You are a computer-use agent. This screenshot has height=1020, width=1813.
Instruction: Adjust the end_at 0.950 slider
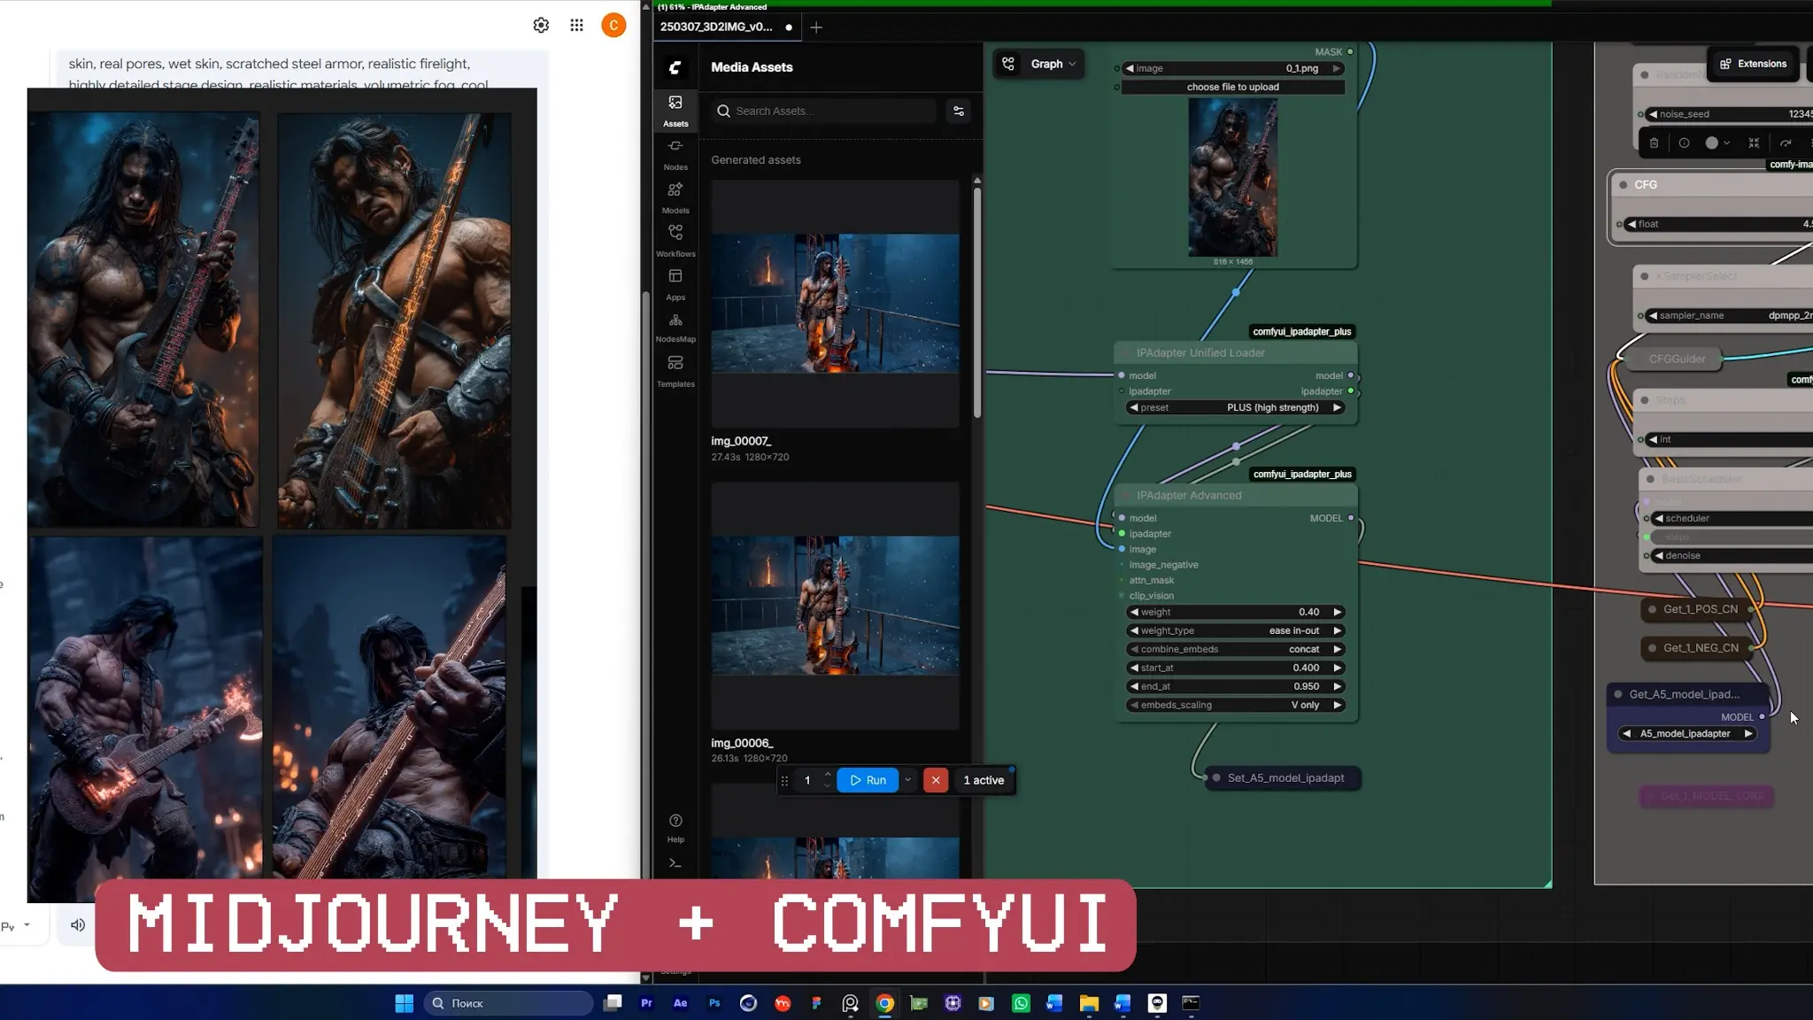point(1236,687)
